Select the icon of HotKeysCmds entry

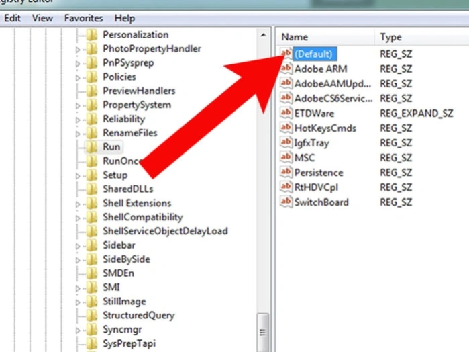tap(286, 128)
